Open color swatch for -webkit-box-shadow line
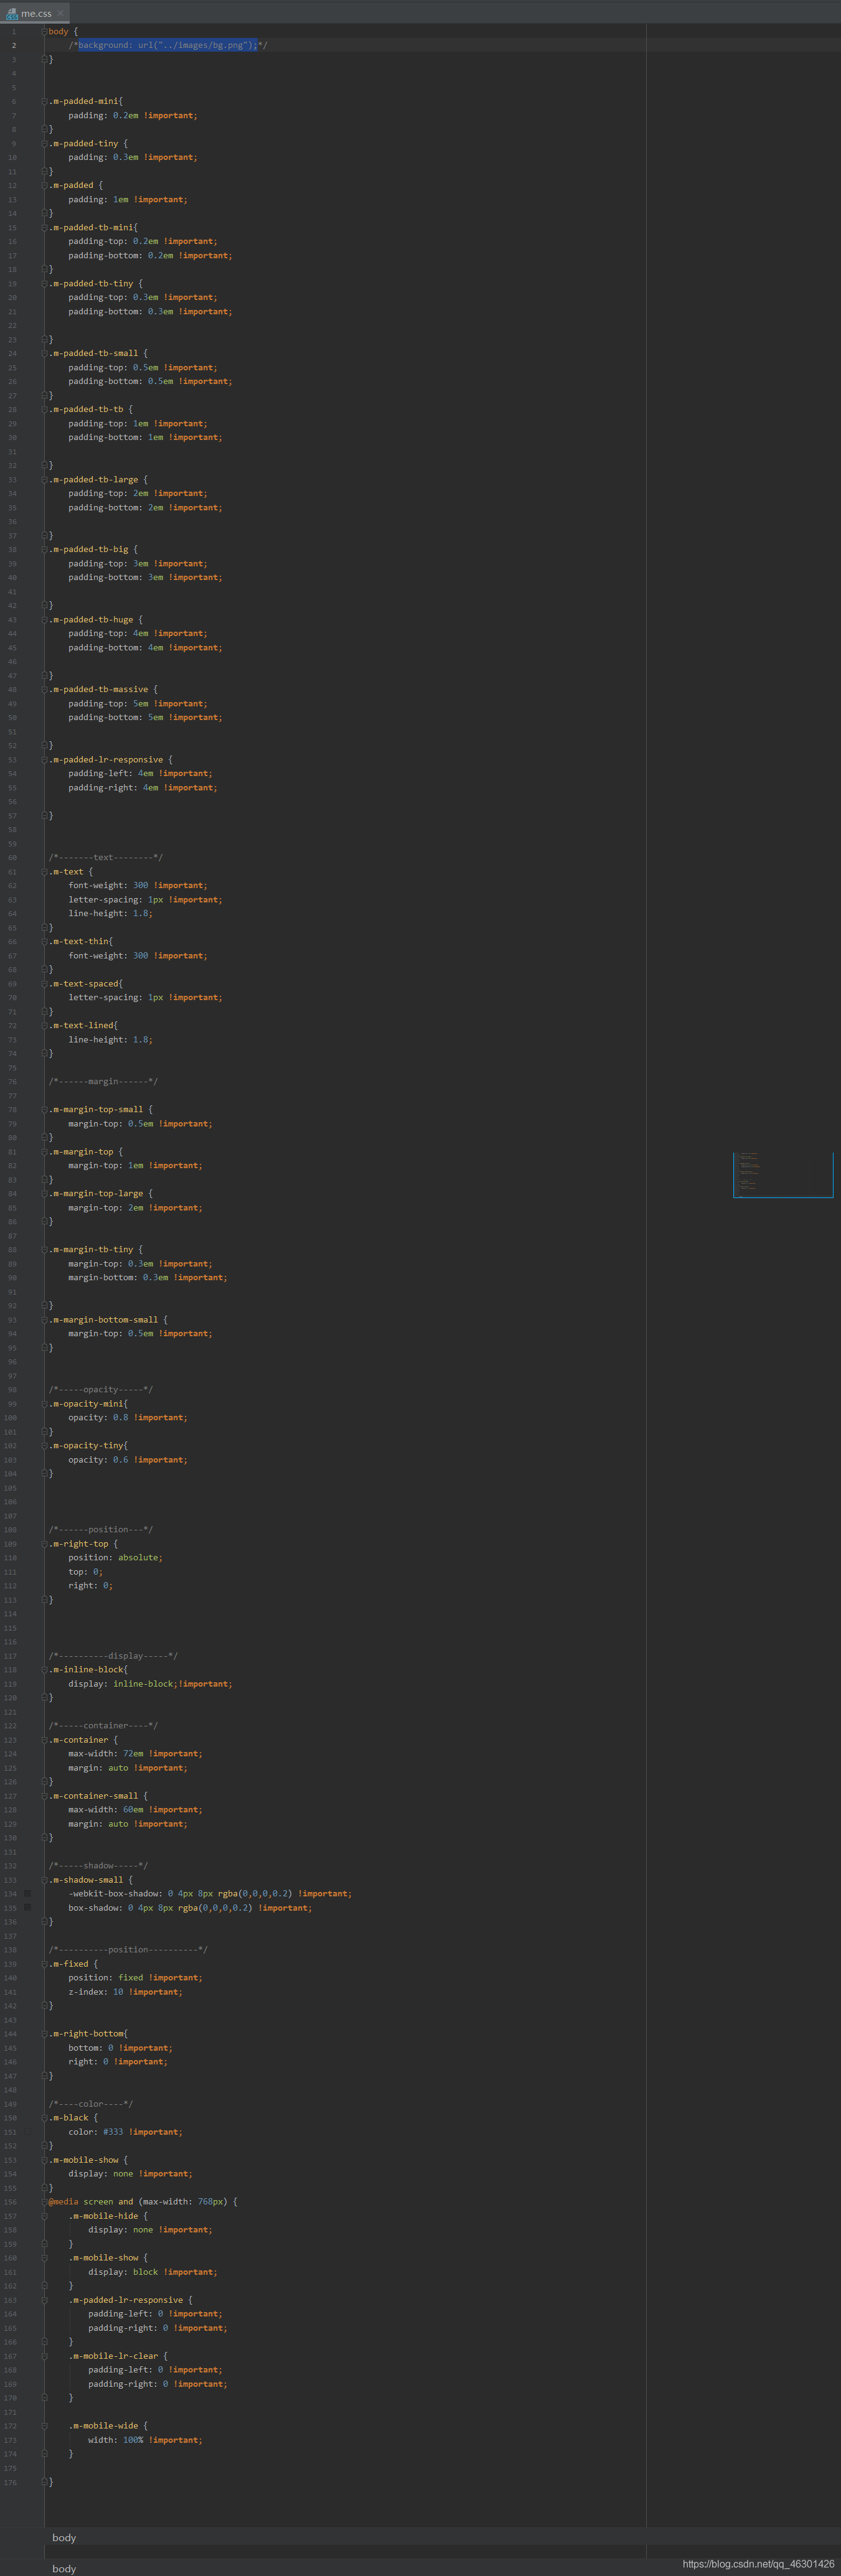This screenshot has height=2576, width=841. [x=28, y=1893]
